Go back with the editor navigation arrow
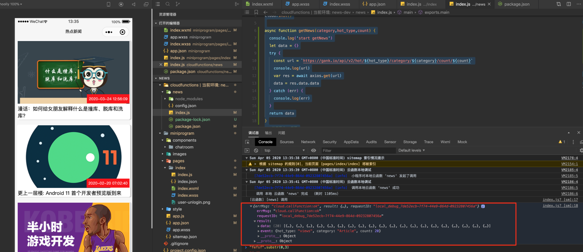The width and height of the screenshot is (583, 252). [265, 12]
